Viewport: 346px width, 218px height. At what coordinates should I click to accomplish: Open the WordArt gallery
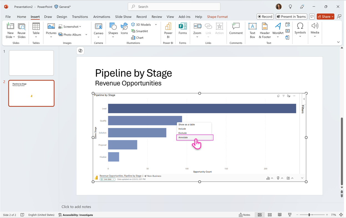point(278,30)
